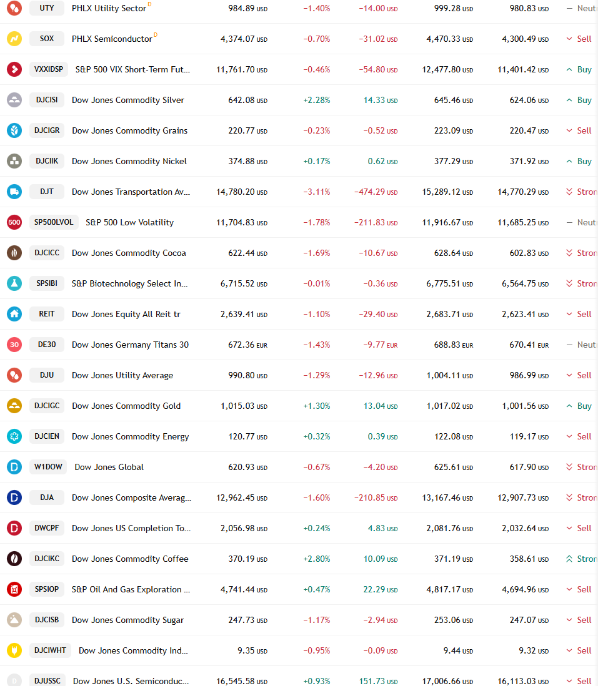The width and height of the screenshot is (598, 686).
Task: Click the Sell rating for SOX
Action: coord(579,39)
